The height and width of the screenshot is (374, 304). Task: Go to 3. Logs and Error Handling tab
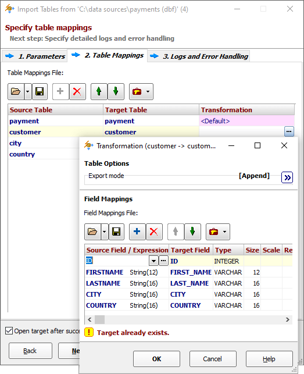coord(199,56)
